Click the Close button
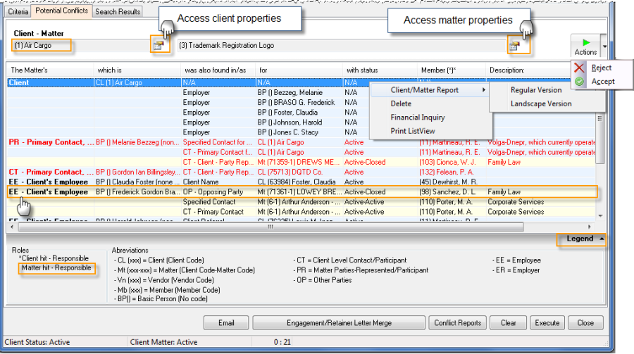The width and height of the screenshot is (634, 354). pyautogui.click(x=585, y=323)
